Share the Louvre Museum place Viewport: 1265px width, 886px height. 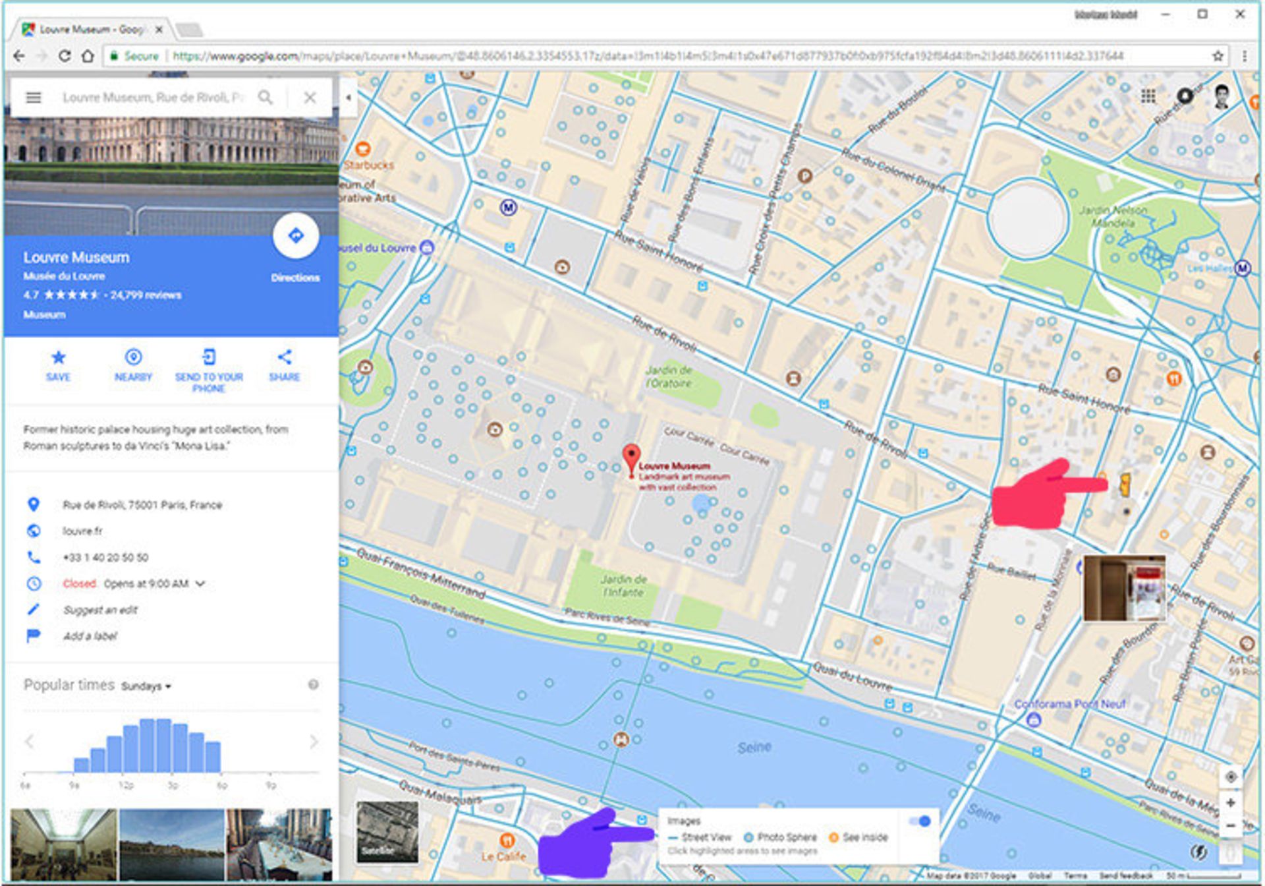(x=284, y=365)
